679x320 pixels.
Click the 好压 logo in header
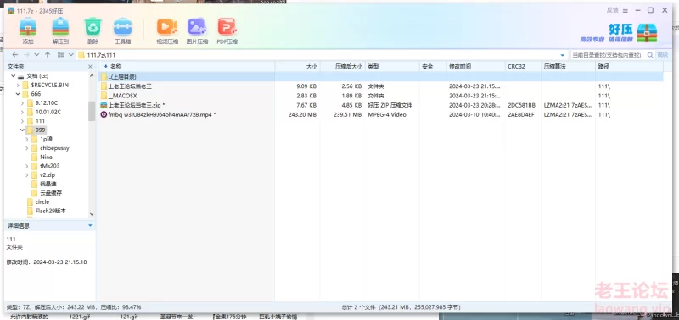point(620,33)
